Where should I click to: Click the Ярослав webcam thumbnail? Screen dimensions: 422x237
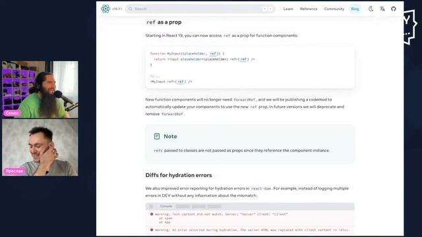pos(40,147)
